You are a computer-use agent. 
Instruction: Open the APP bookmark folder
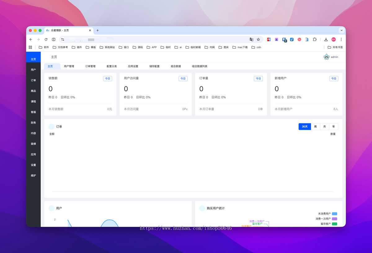152,47
